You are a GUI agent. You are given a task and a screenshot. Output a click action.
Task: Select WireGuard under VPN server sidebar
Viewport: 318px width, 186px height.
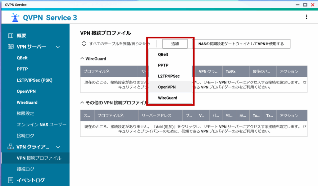27,102
